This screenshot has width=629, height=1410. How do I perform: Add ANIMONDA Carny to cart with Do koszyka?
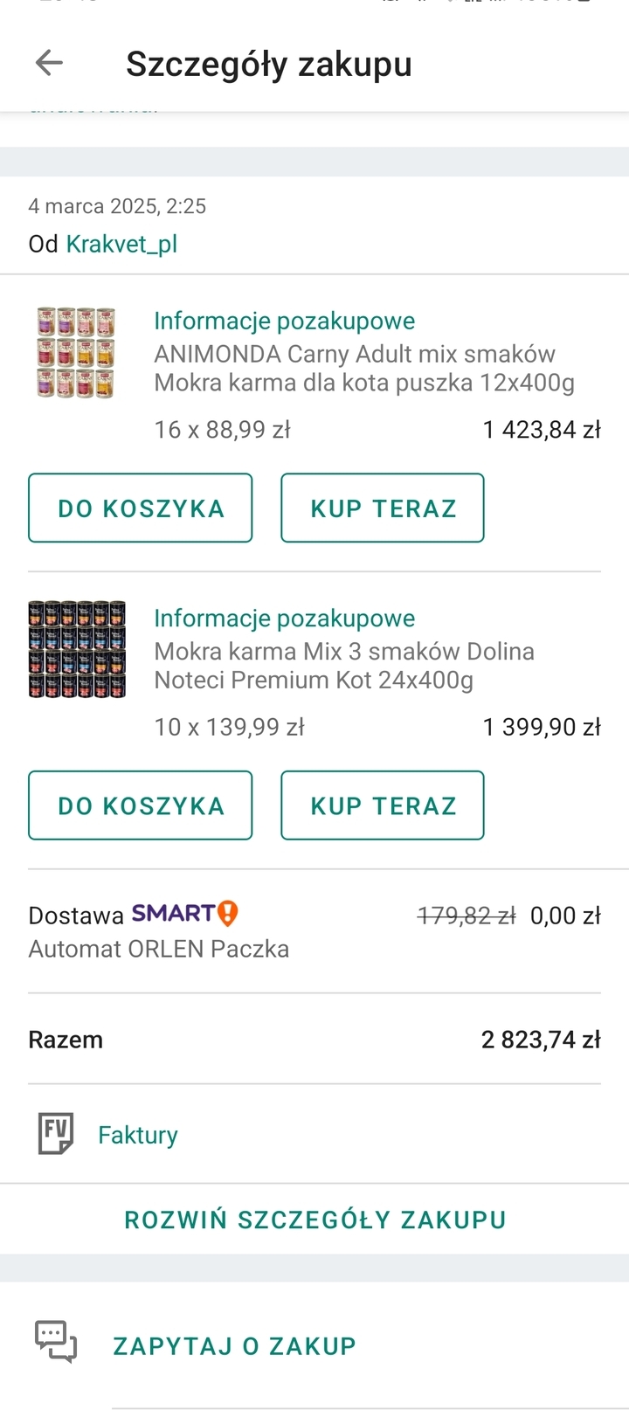pyautogui.click(x=141, y=508)
